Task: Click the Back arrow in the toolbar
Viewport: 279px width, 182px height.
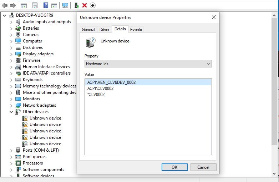Action: pyautogui.click(x=4, y=5)
